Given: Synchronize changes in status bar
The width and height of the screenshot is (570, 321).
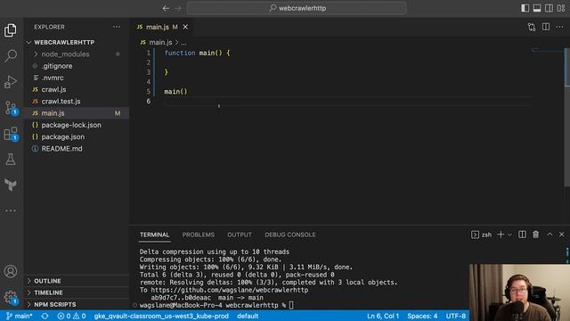Looking at the screenshot, I should point(45,316).
